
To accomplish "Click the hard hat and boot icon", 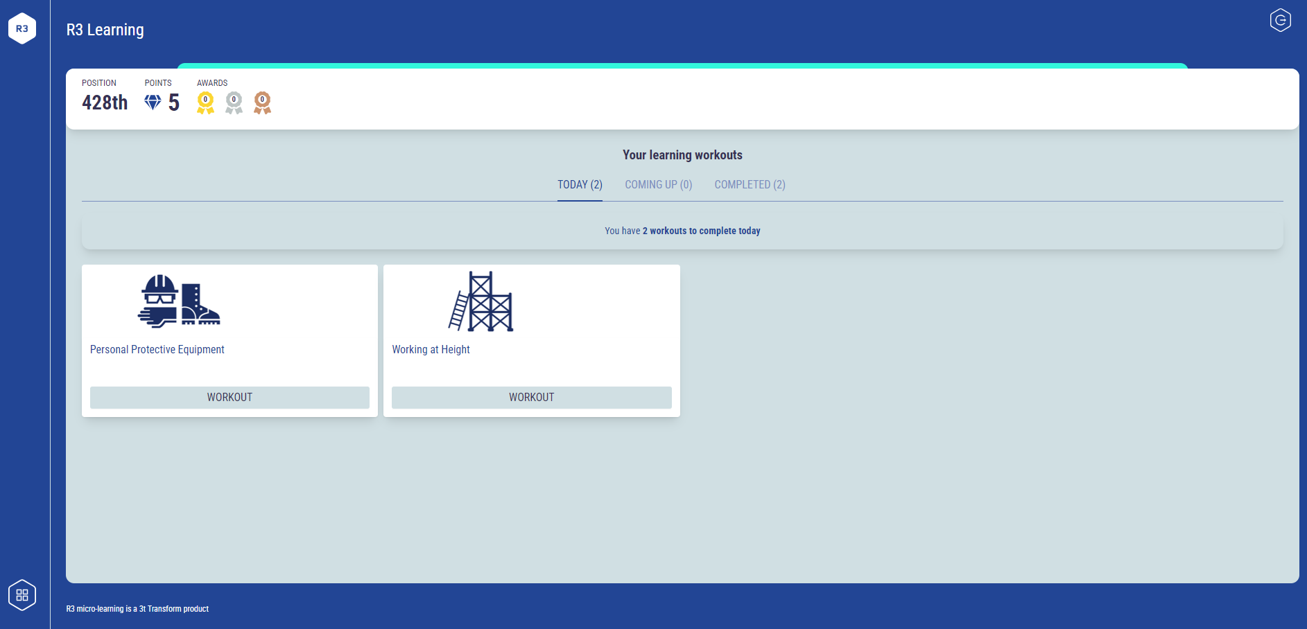I will pos(179,301).
